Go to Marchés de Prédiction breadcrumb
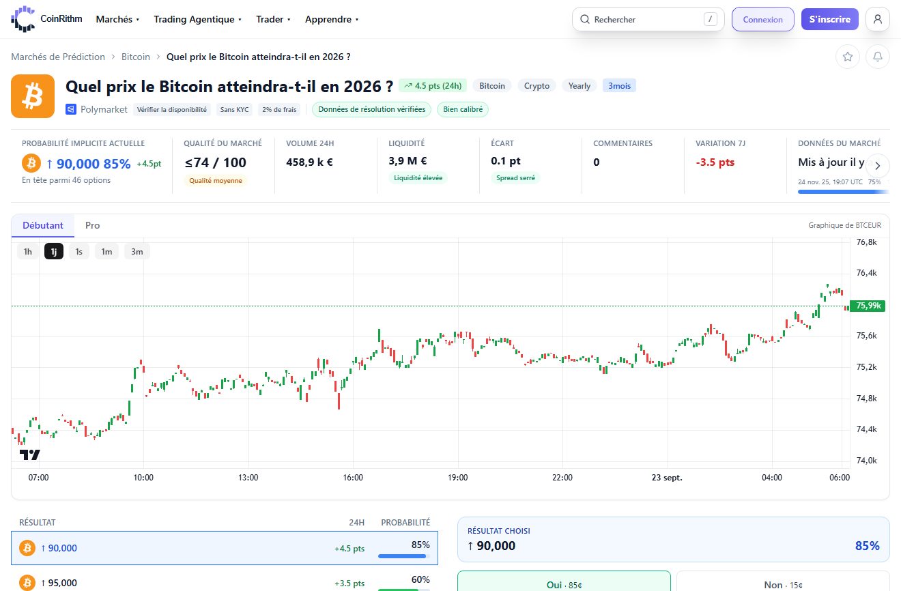 coord(58,57)
